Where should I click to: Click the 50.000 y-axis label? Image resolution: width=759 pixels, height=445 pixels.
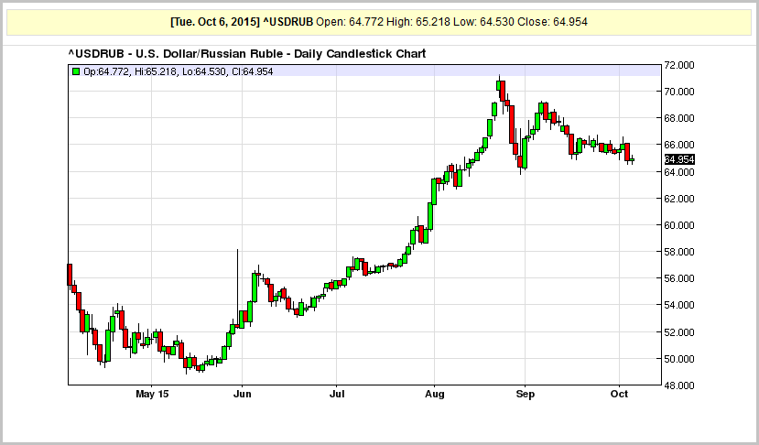[680, 359]
